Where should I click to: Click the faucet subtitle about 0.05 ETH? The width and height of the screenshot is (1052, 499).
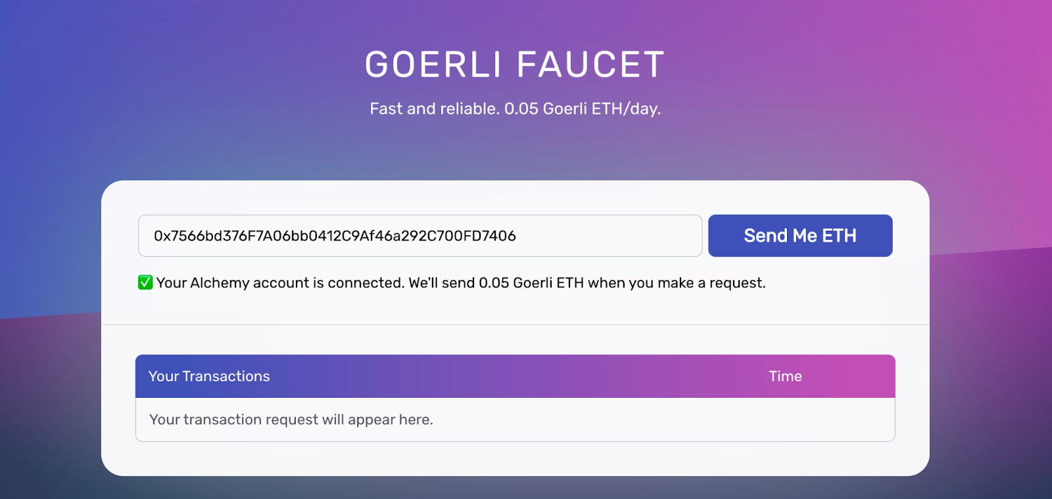point(515,108)
